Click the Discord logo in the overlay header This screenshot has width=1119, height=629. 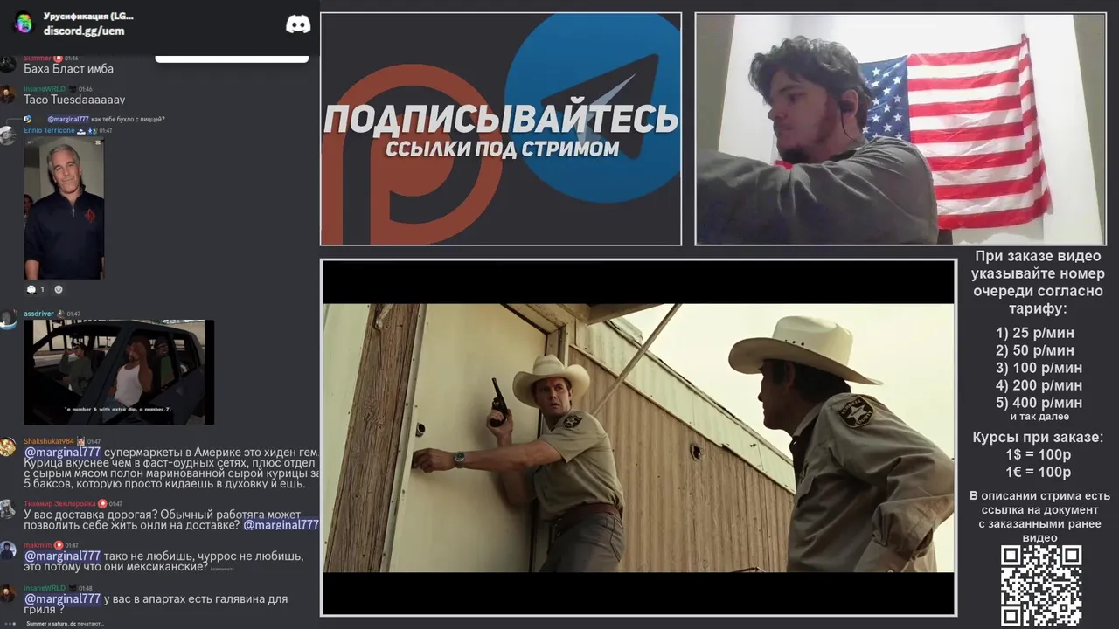(x=298, y=24)
